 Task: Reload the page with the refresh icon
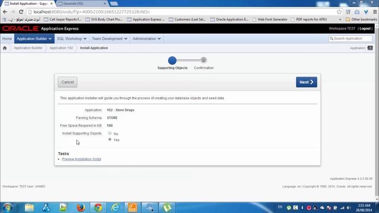21,12
